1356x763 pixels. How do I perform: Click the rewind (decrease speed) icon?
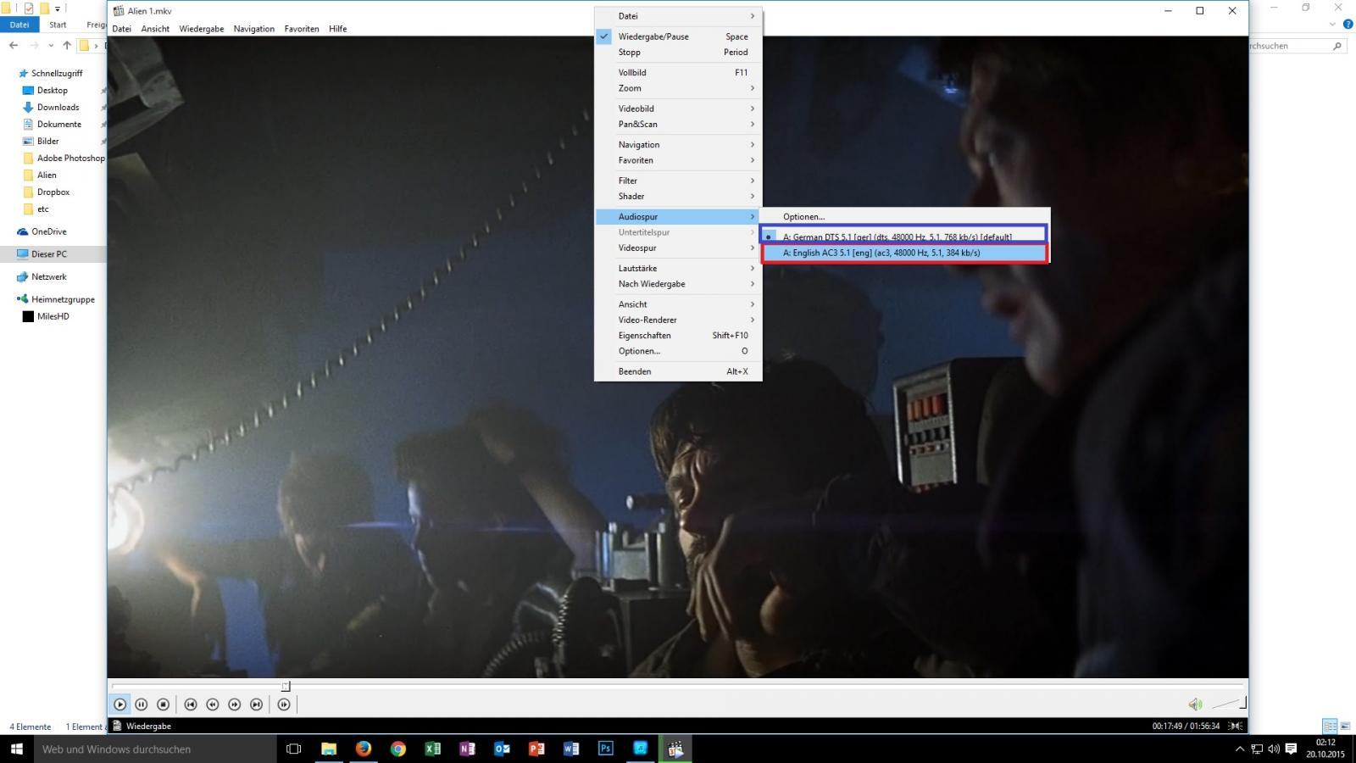(213, 705)
